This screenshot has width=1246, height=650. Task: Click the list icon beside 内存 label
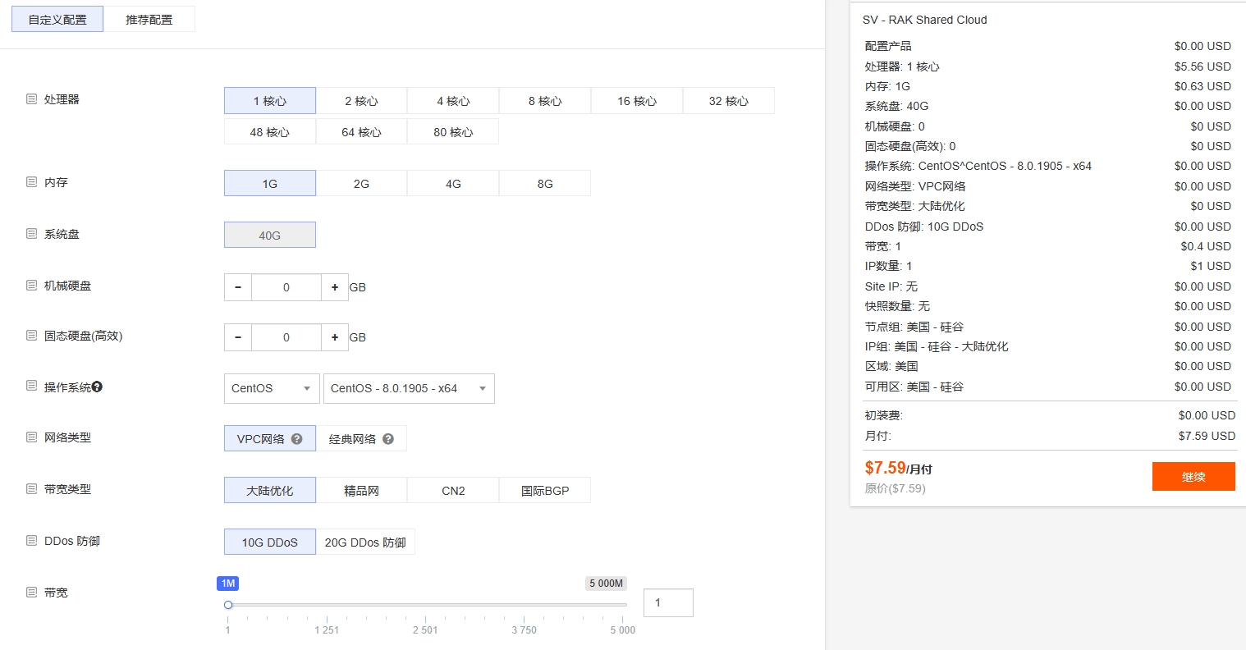click(31, 181)
